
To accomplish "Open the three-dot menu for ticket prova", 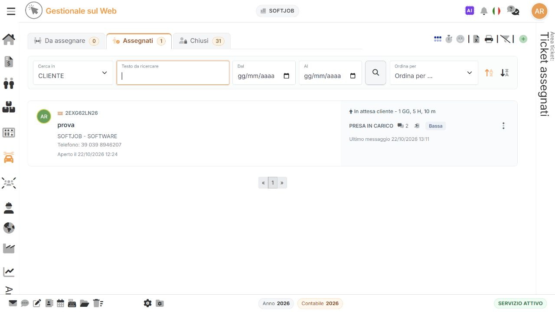I will [x=503, y=126].
